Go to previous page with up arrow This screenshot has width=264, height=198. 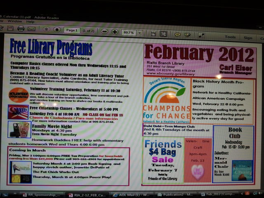pos(46,30)
